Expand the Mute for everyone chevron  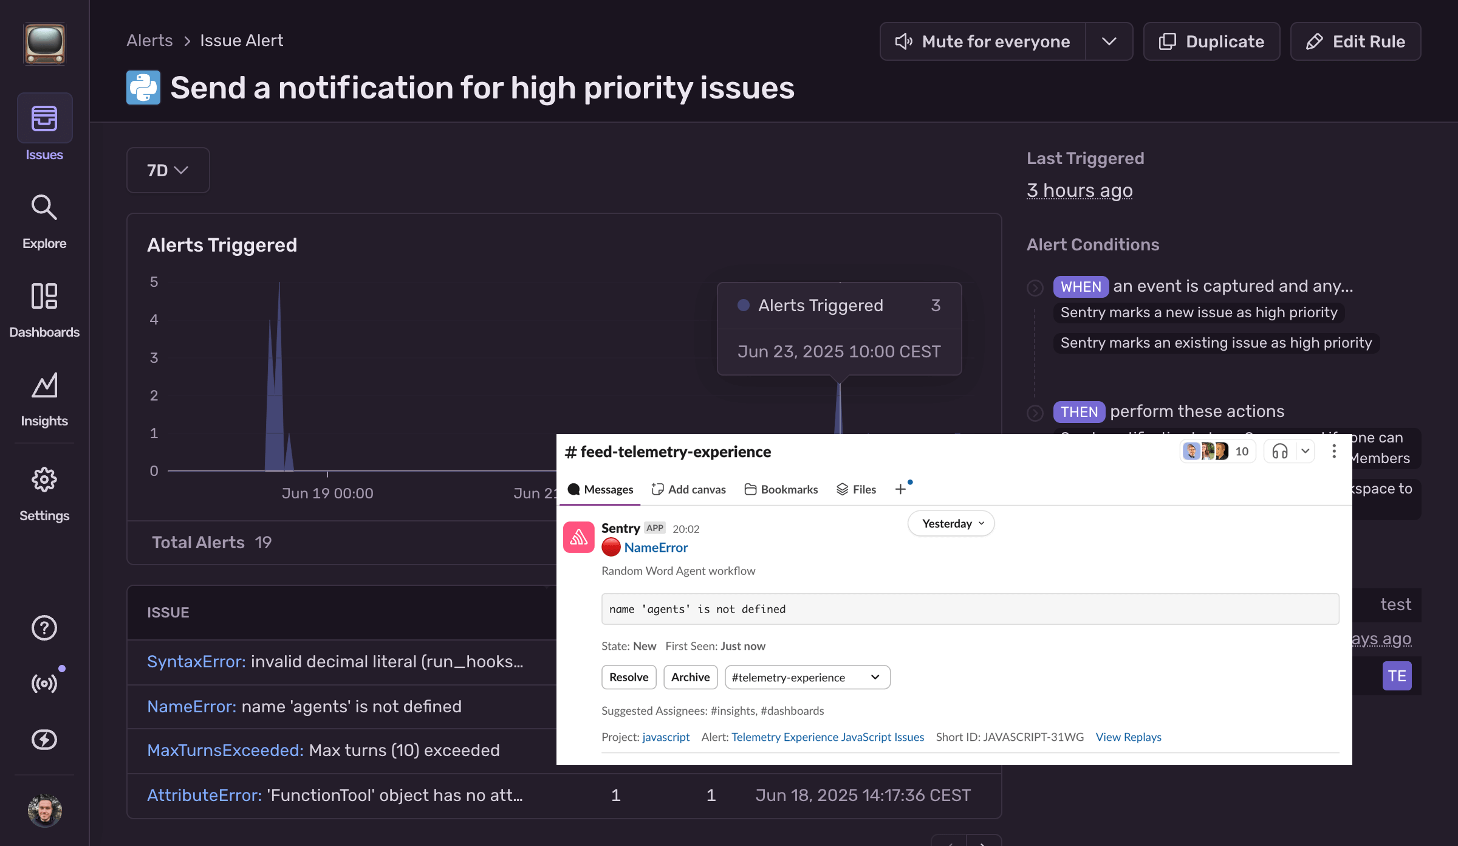coord(1109,41)
